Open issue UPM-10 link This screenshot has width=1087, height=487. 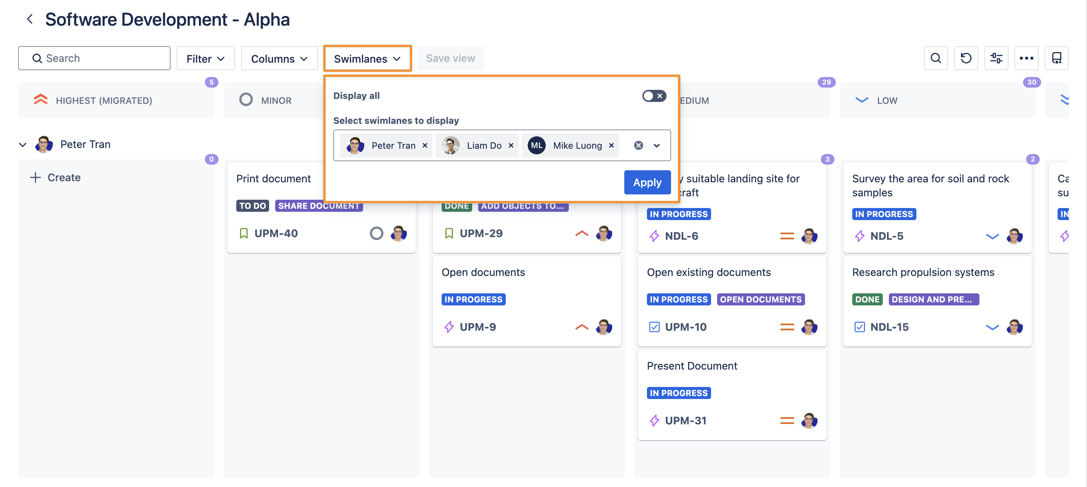[685, 327]
